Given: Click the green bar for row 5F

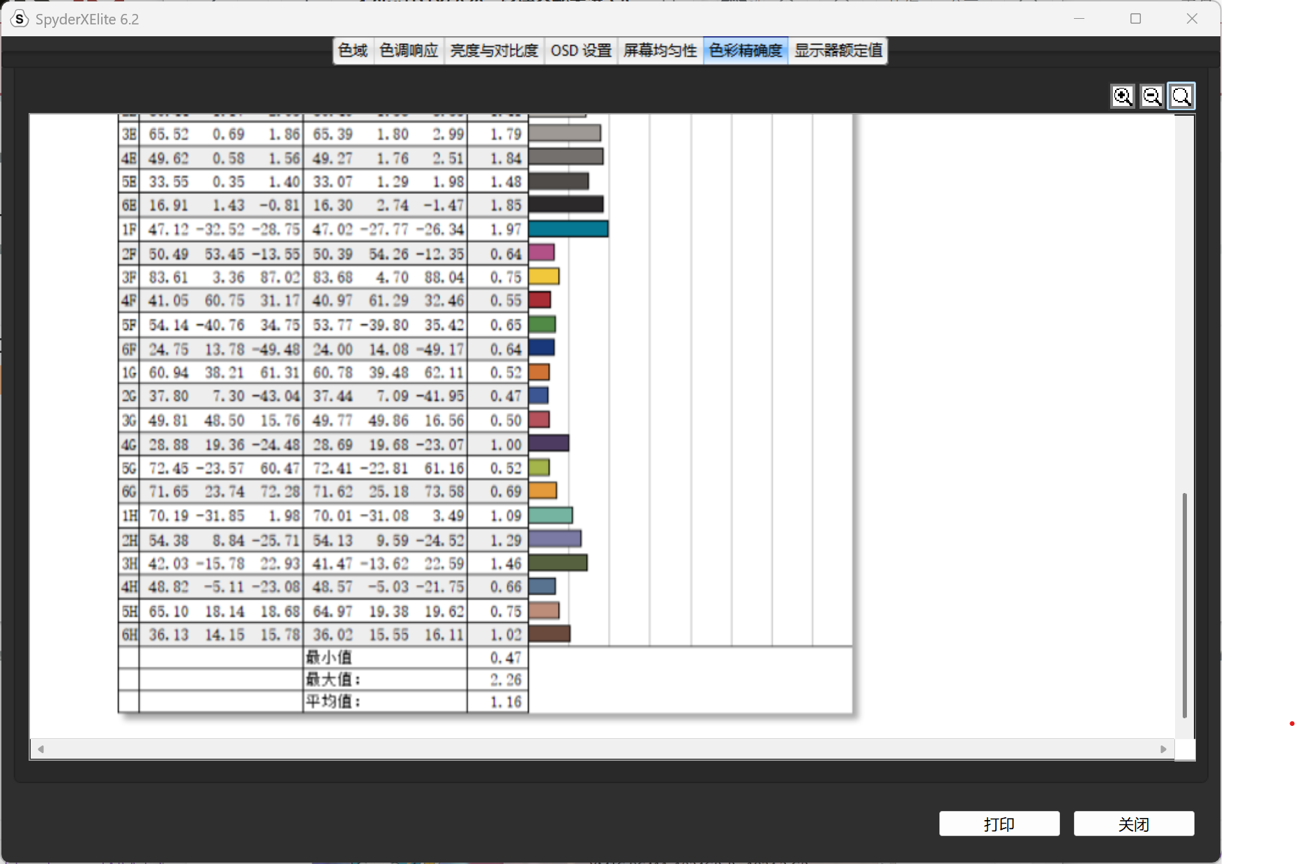Looking at the screenshot, I should pyautogui.click(x=542, y=324).
